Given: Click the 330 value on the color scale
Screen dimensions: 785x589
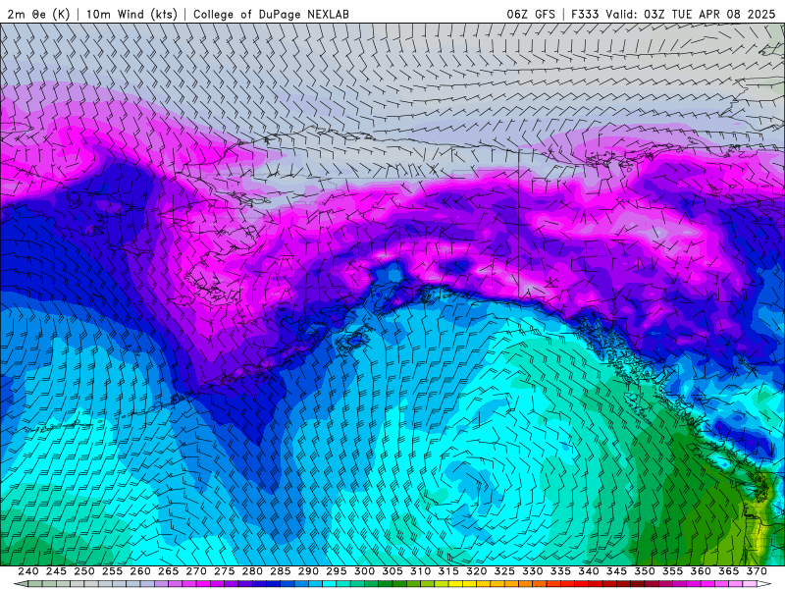Looking at the screenshot, I should 533,571.
